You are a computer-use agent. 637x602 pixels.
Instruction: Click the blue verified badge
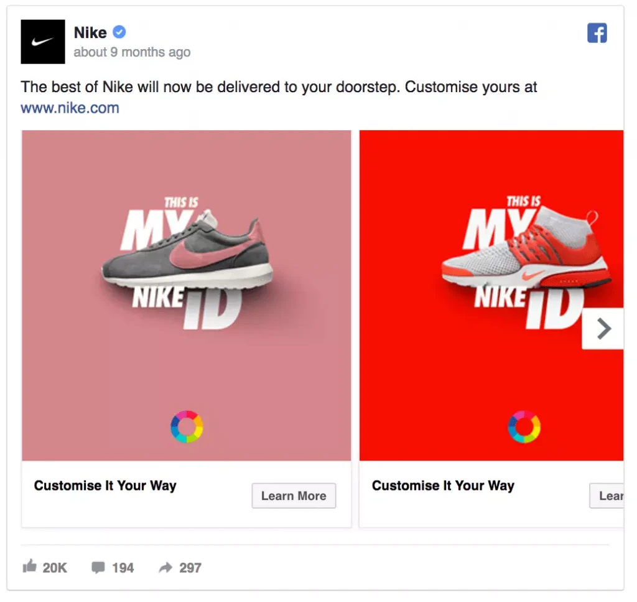119,32
